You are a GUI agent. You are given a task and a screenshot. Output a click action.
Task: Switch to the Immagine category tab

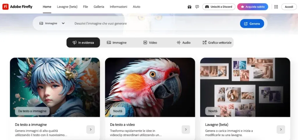(x=117, y=42)
